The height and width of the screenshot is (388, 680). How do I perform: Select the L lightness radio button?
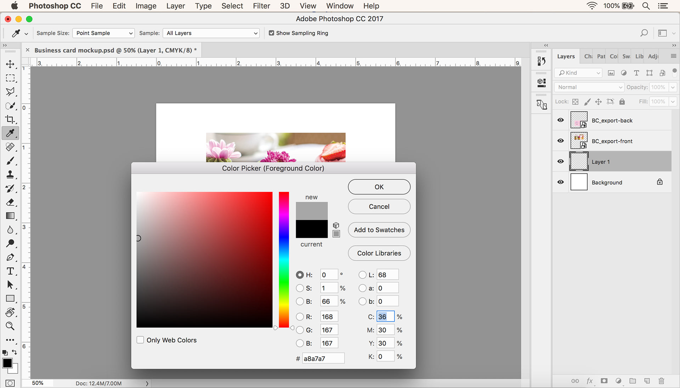click(362, 275)
